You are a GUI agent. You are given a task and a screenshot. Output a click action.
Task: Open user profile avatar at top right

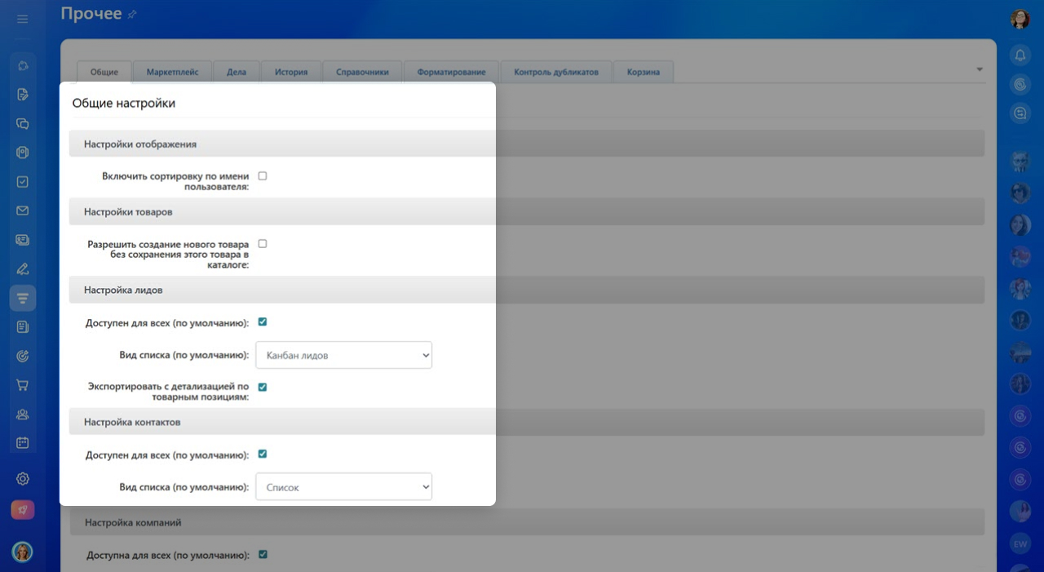(x=1020, y=20)
